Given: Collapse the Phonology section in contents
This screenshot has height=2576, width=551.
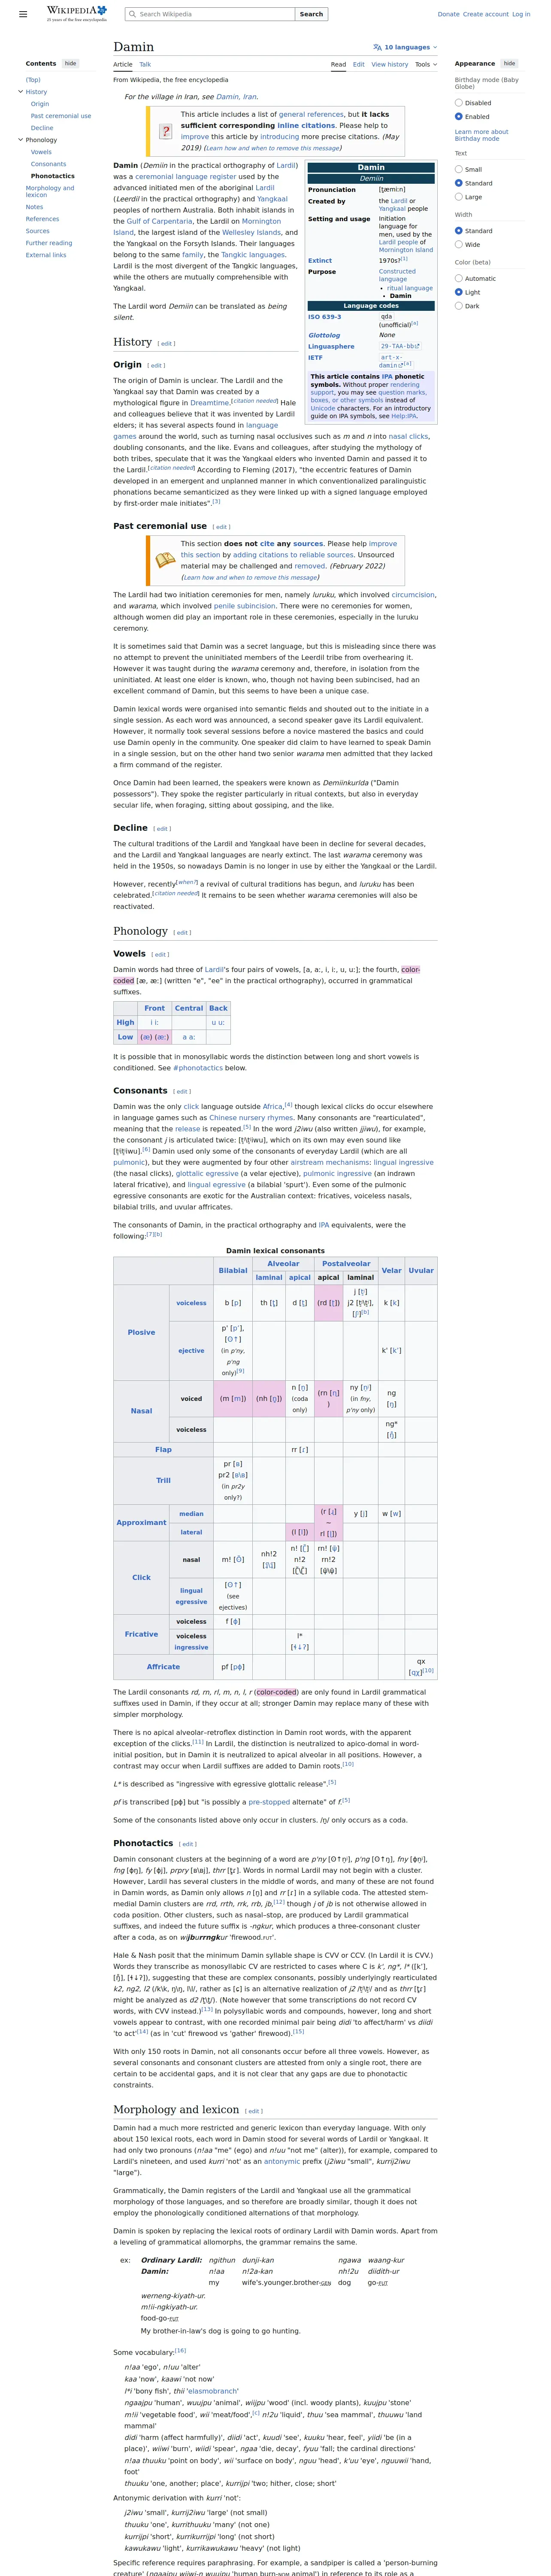Looking at the screenshot, I should pos(20,140).
